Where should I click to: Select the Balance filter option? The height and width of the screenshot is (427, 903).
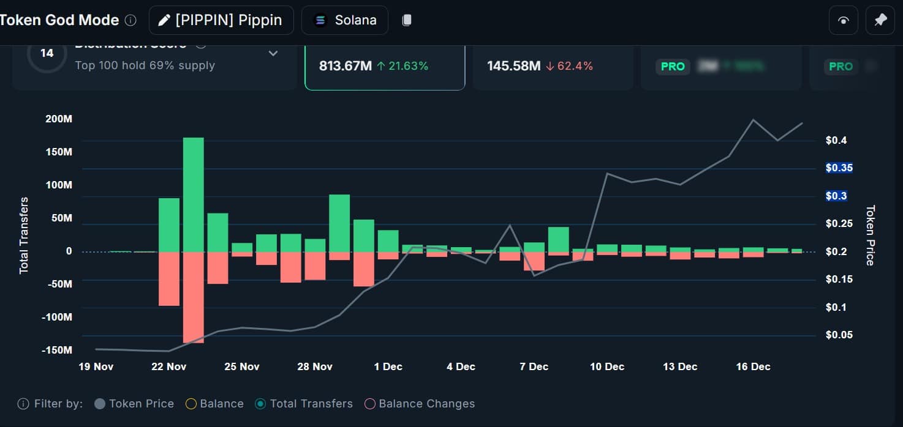click(x=191, y=404)
